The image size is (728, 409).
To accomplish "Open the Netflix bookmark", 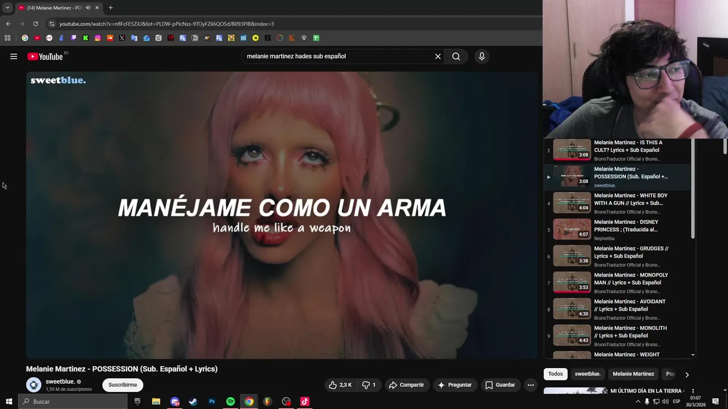I will (x=171, y=38).
